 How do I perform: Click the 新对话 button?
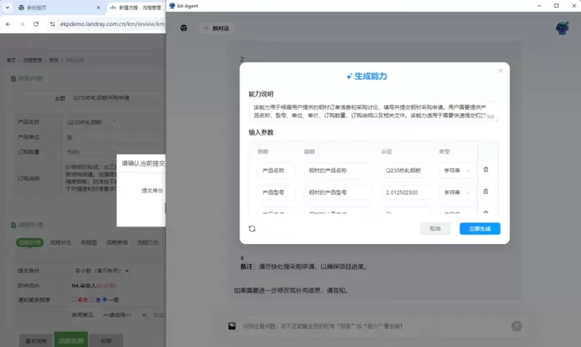coord(216,28)
